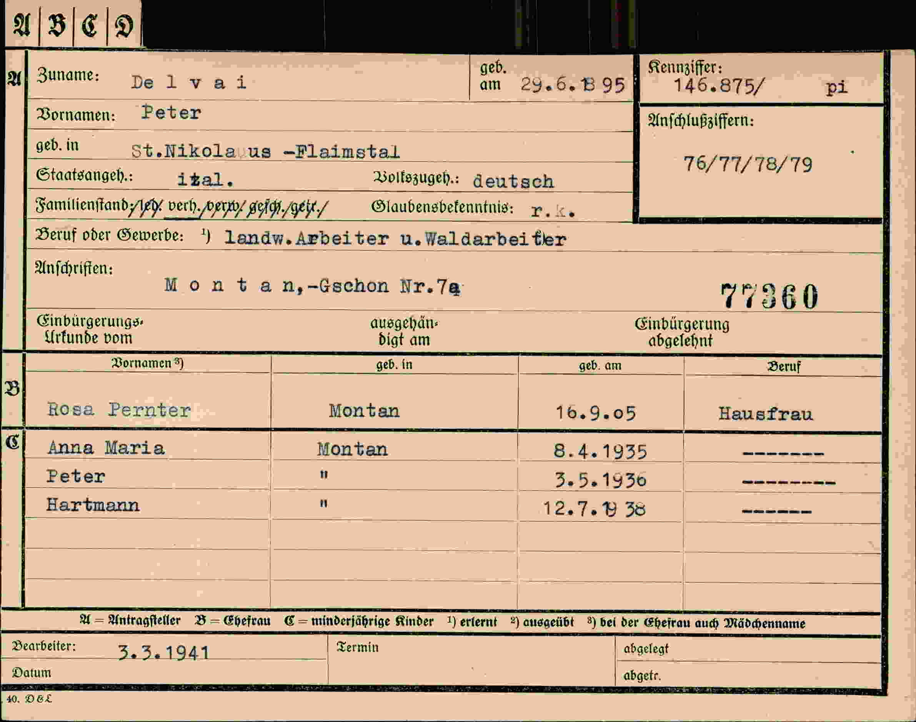This screenshot has height=722, width=916.
Task: Select birthplace 'St.Nikolaus -Flaimstal'
Action: tap(265, 151)
